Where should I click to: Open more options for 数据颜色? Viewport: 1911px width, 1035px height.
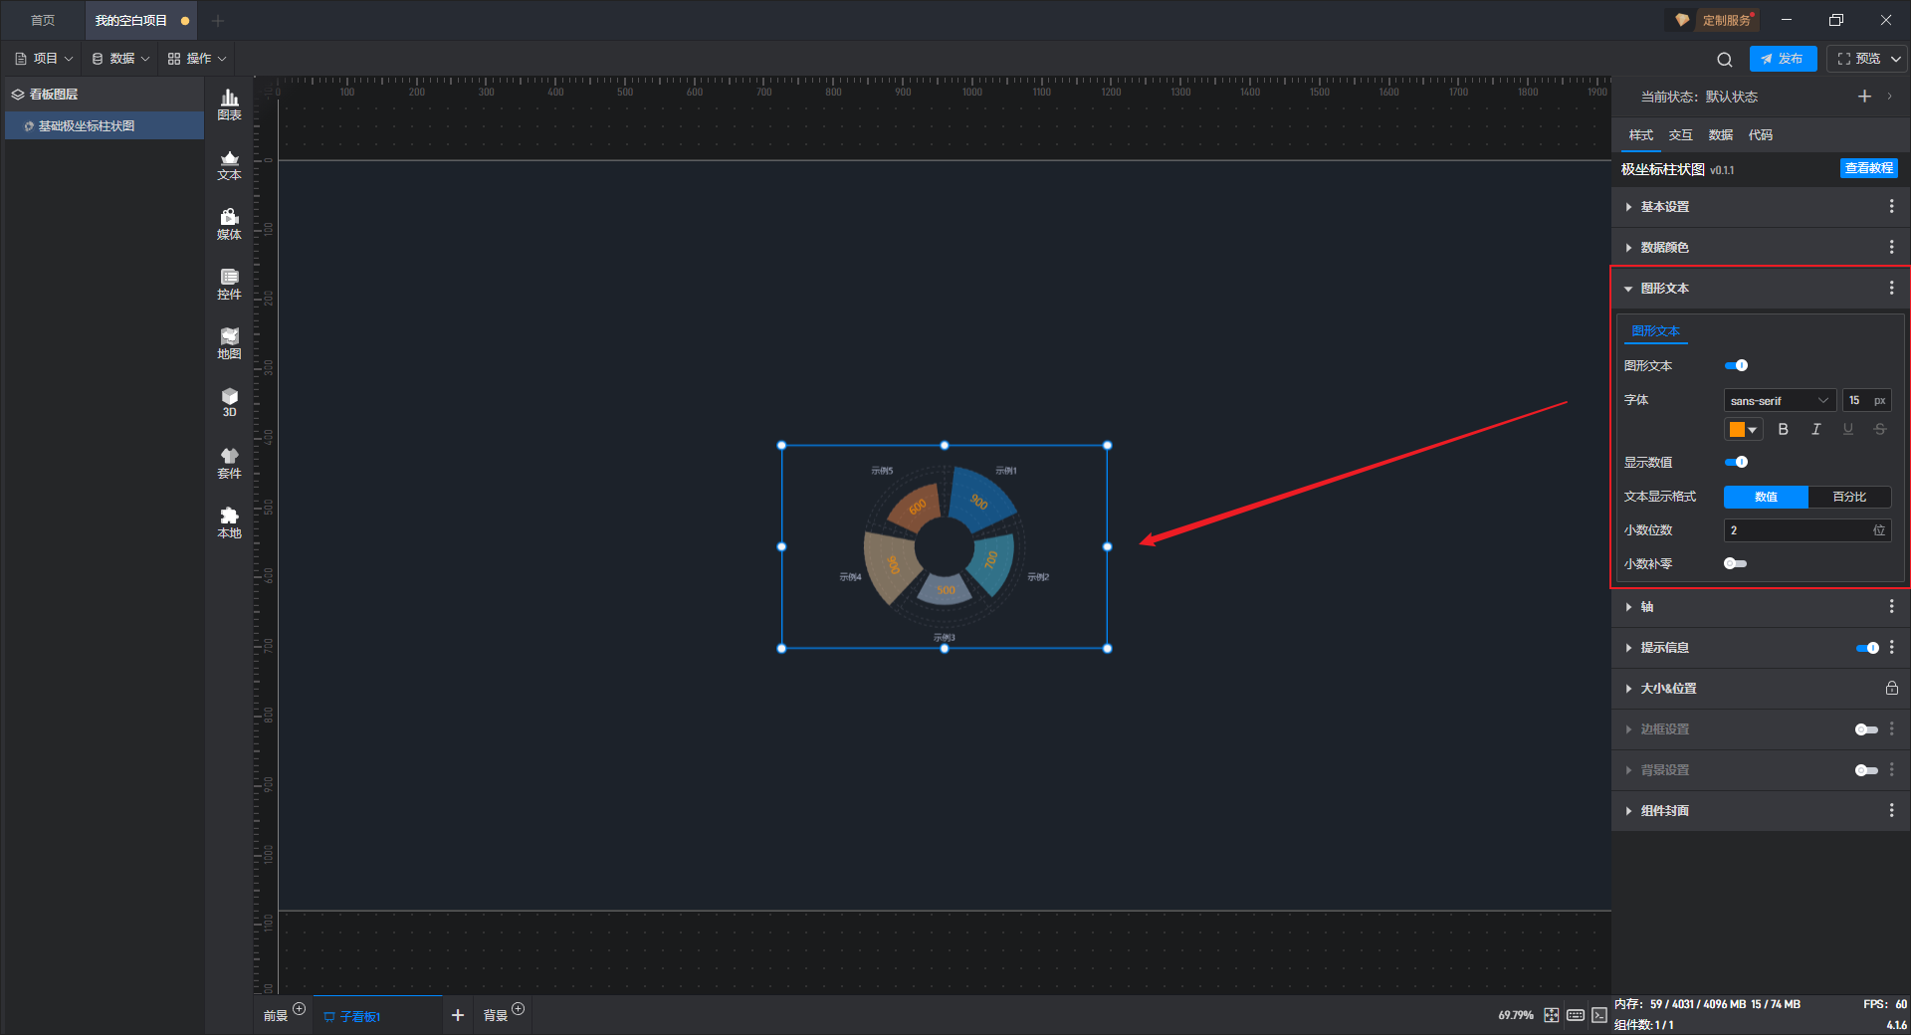click(1891, 247)
